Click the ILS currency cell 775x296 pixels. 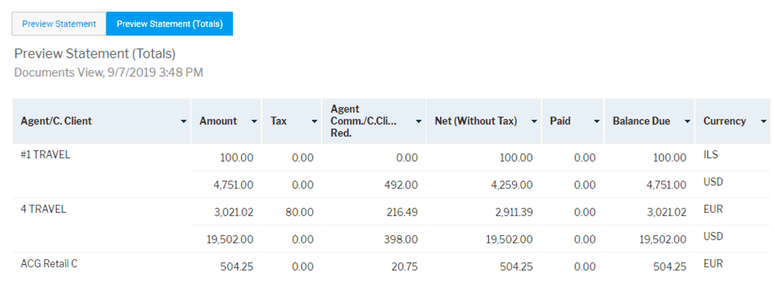(711, 154)
